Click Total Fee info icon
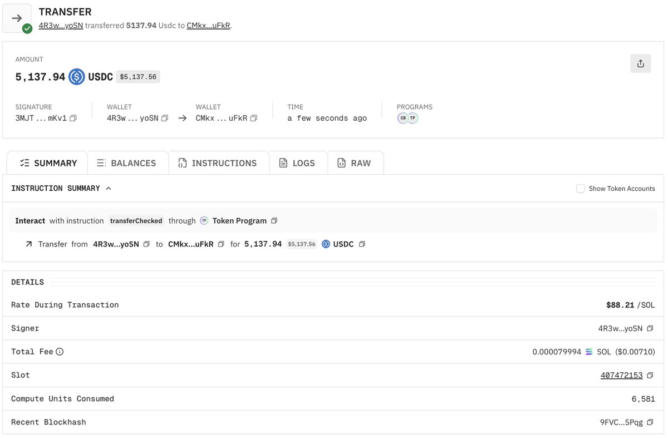Viewport: 668px width, 439px height. click(x=60, y=352)
